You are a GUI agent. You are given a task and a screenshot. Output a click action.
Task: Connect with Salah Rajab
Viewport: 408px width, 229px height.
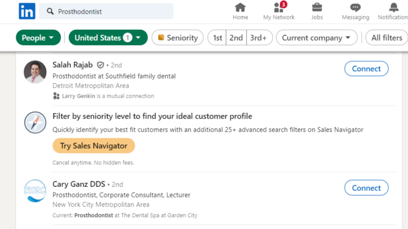tap(366, 68)
